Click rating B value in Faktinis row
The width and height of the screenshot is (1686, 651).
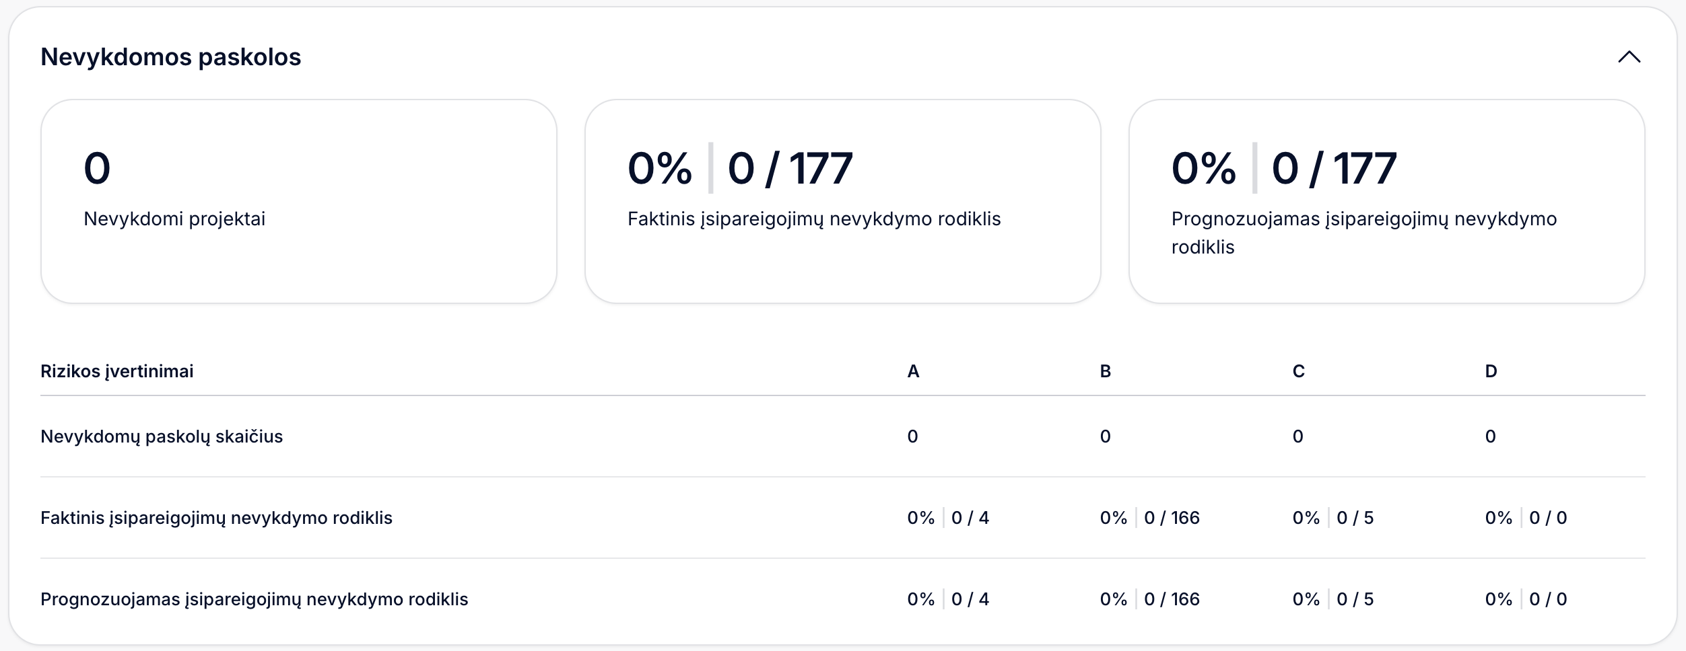[1149, 518]
